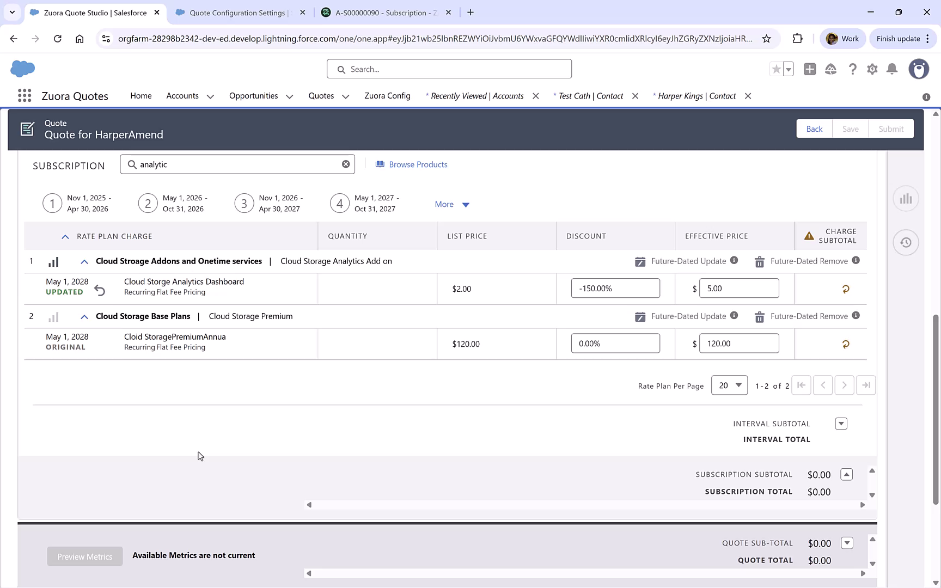
Task: Open the Salesforce App Launcher grid icon
Action: point(24,95)
